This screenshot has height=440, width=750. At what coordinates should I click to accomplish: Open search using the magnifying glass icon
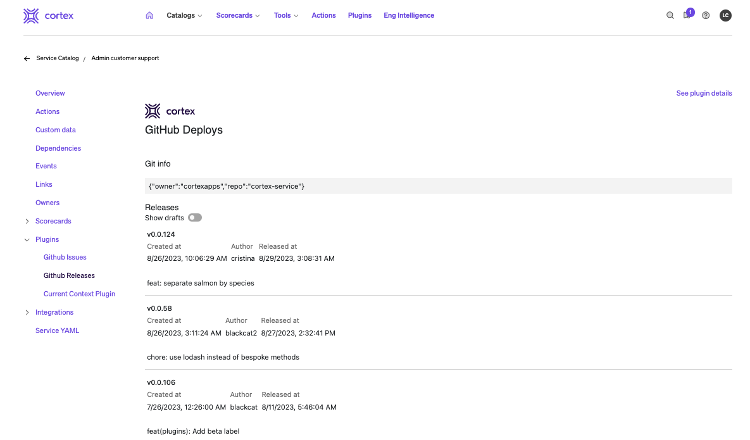coord(670,15)
